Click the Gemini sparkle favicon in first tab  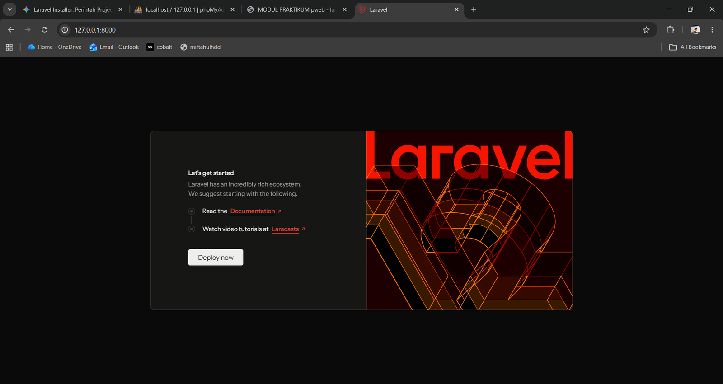[x=26, y=9]
